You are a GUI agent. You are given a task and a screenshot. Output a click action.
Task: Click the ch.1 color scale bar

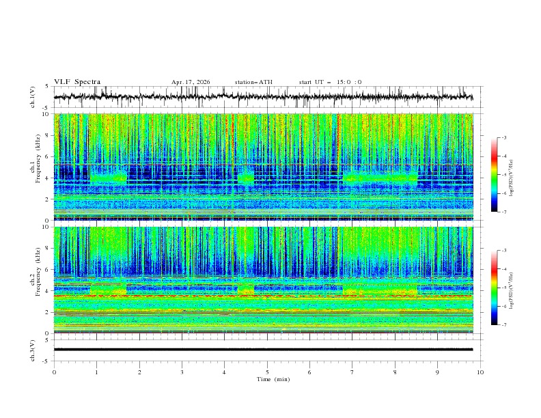click(x=495, y=174)
